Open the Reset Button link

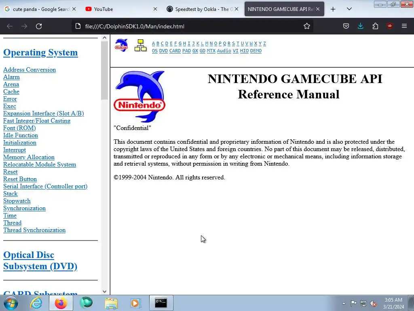pos(20,179)
